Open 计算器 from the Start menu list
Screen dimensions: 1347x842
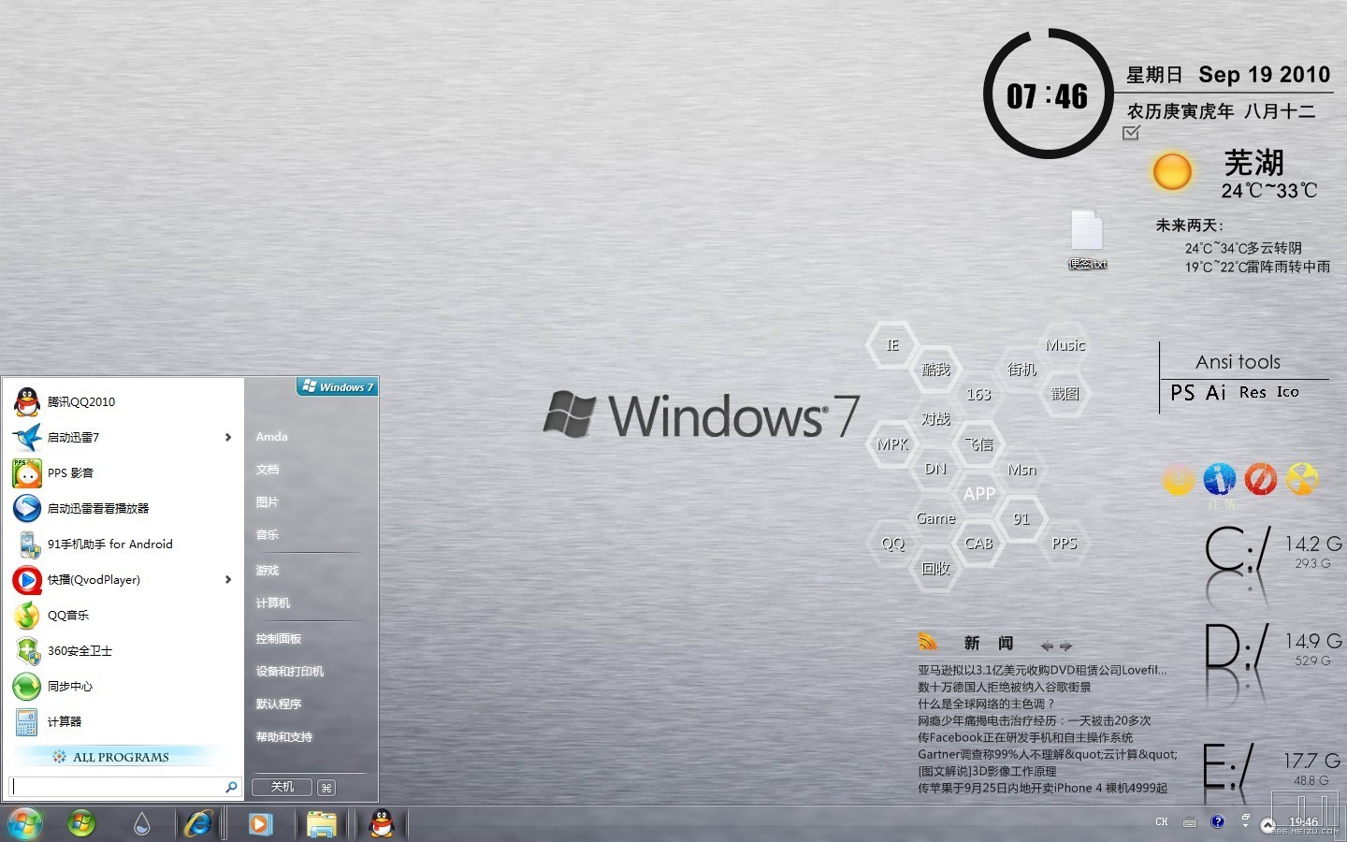(123, 721)
